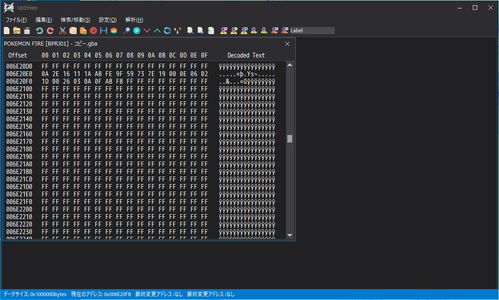
Task: Open the ファイル(F) menu
Action: click(16, 20)
